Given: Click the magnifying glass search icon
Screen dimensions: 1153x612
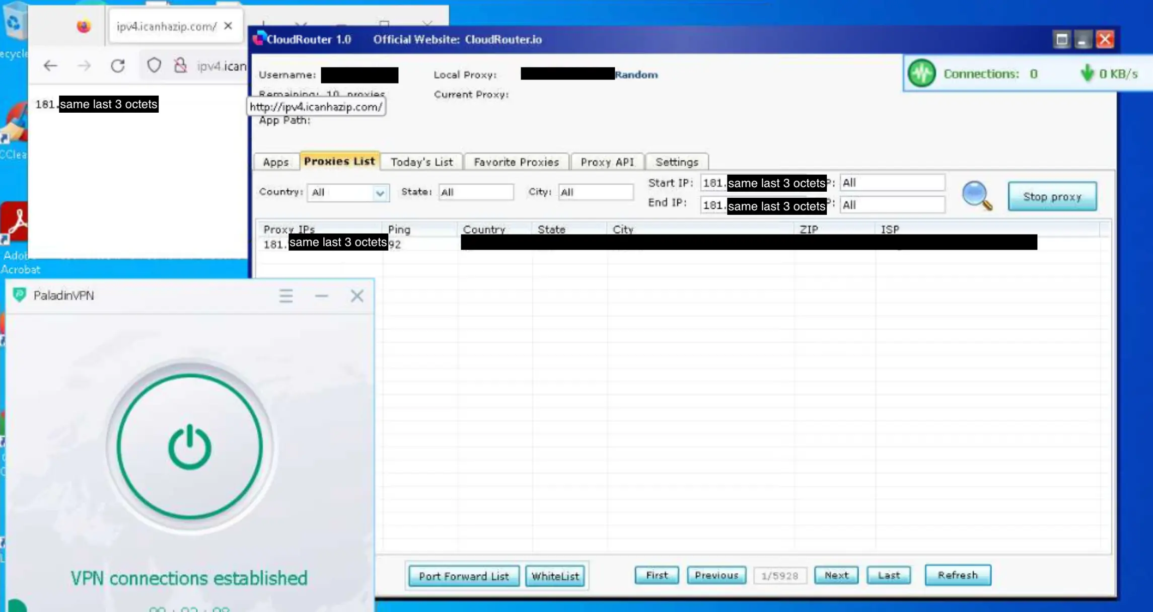Looking at the screenshot, I should coord(977,195).
